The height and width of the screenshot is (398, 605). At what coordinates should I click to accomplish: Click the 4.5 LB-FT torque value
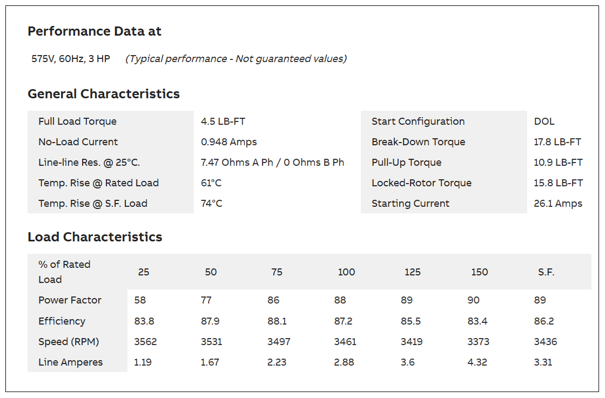pos(223,122)
